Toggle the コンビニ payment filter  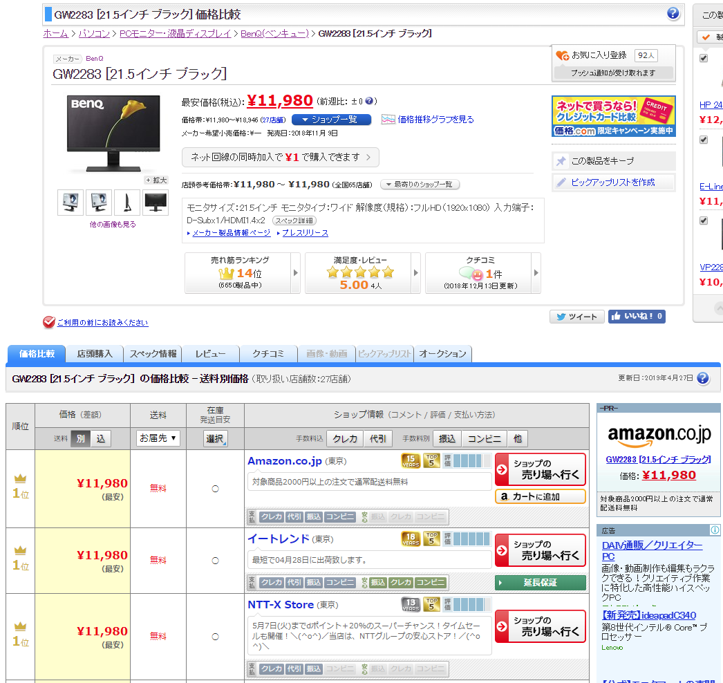coord(485,438)
